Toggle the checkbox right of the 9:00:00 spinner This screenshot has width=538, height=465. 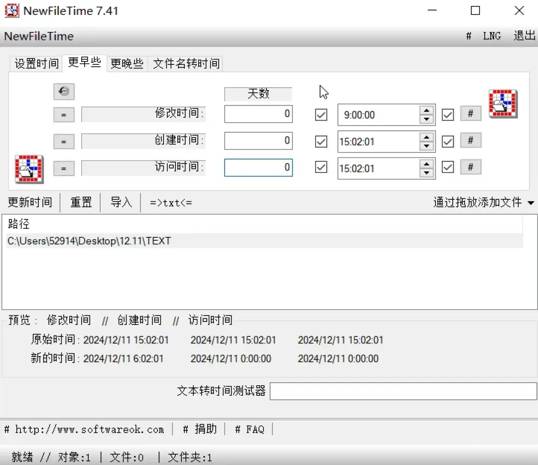click(448, 115)
